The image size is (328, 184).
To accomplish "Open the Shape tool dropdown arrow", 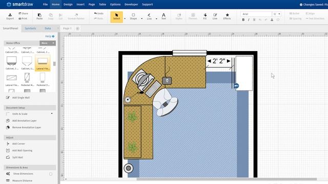I will (x=141, y=18).
